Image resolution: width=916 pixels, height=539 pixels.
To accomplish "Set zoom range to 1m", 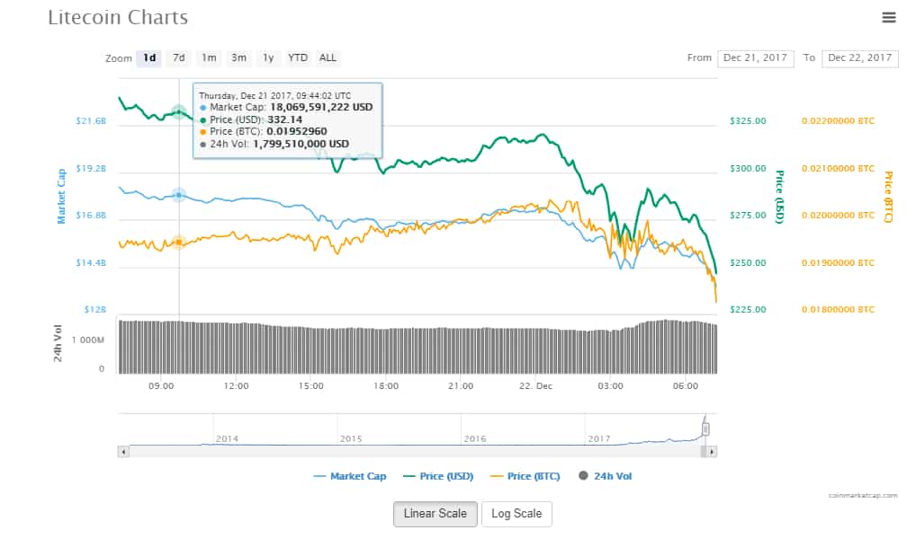I will pos(209,57).
